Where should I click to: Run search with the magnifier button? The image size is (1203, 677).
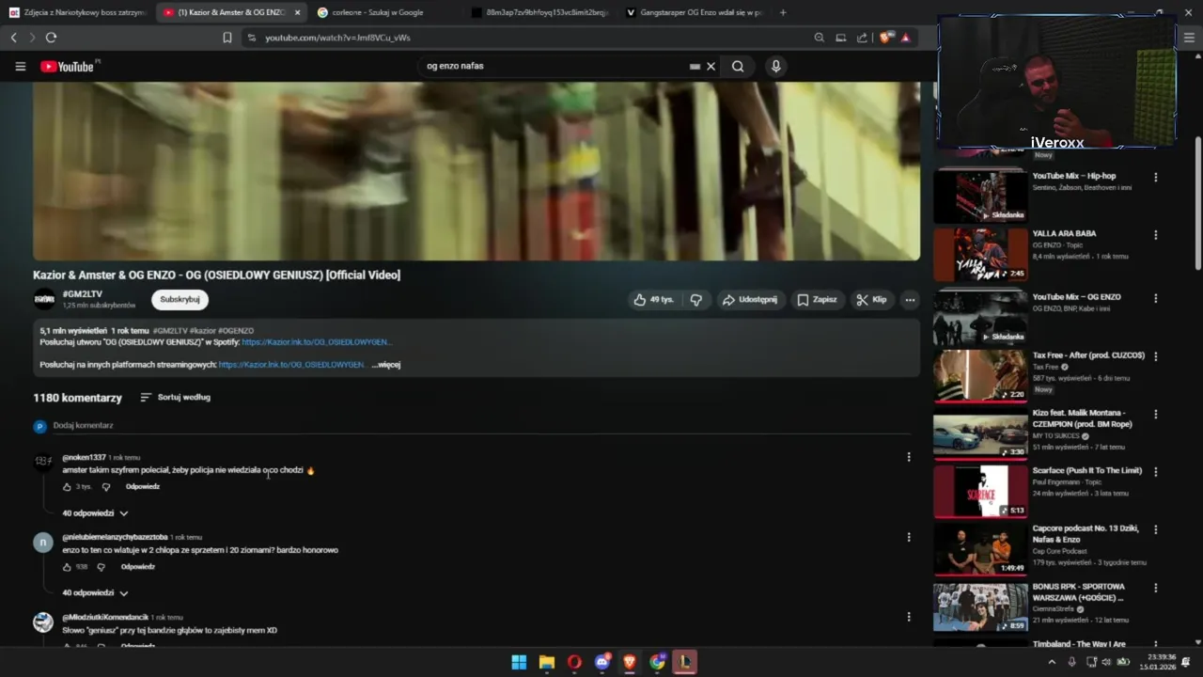click(x=738, y=67)
